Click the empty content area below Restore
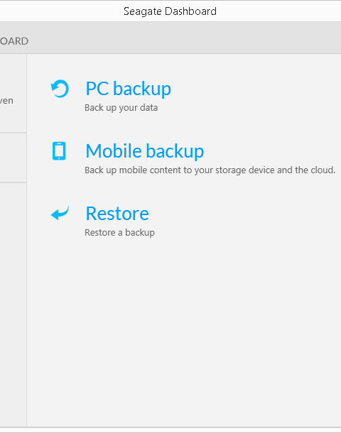The image size is (341, 433). (184, 331)
